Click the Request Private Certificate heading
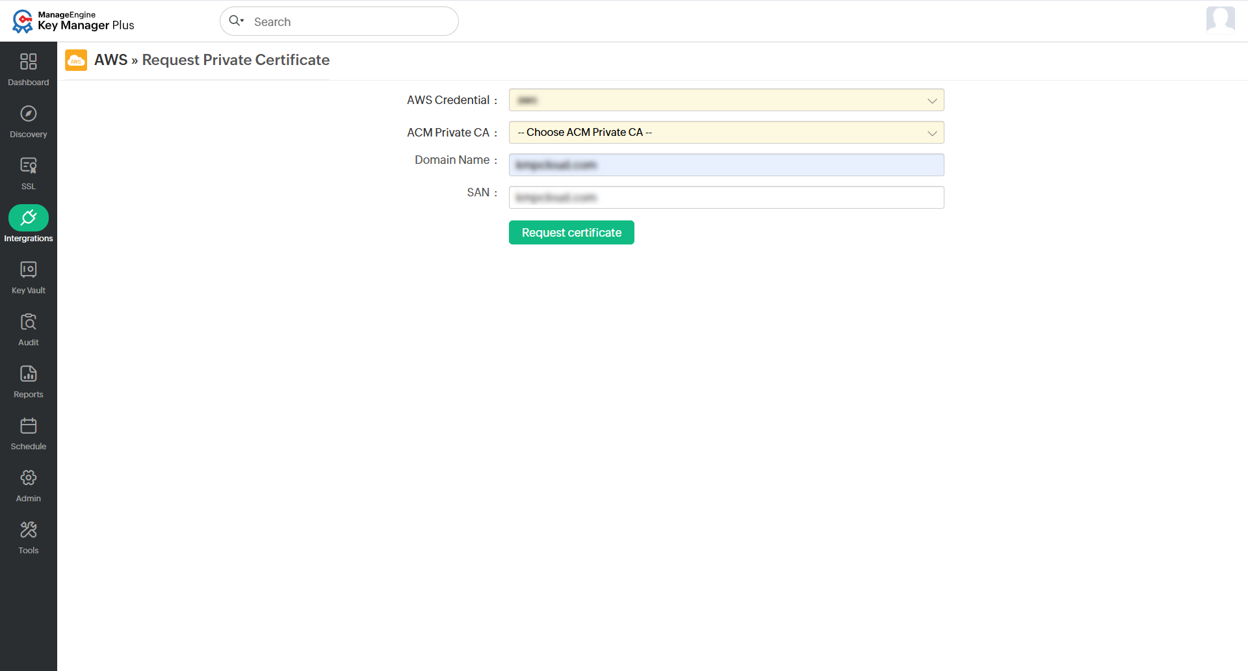 [236, 60]
